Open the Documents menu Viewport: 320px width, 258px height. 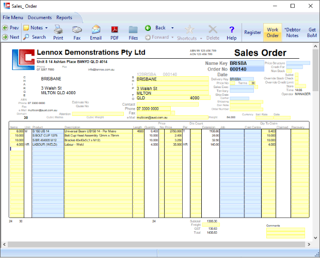click(x=40, y=18)
